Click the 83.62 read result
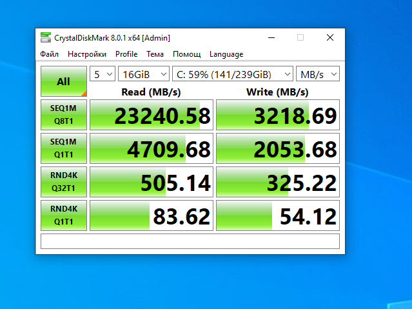This screenshot has width=412, height=309. (152, 215)
